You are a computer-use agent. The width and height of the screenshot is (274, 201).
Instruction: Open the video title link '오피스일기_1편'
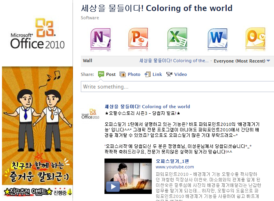point(172,161)
